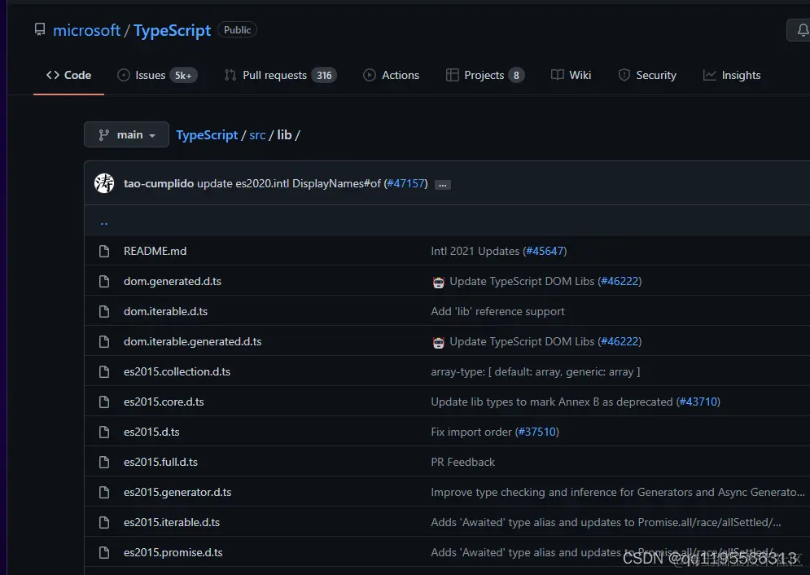
Task: Open the README.md file
Action: pyautogui.click(x=155, y=251)
